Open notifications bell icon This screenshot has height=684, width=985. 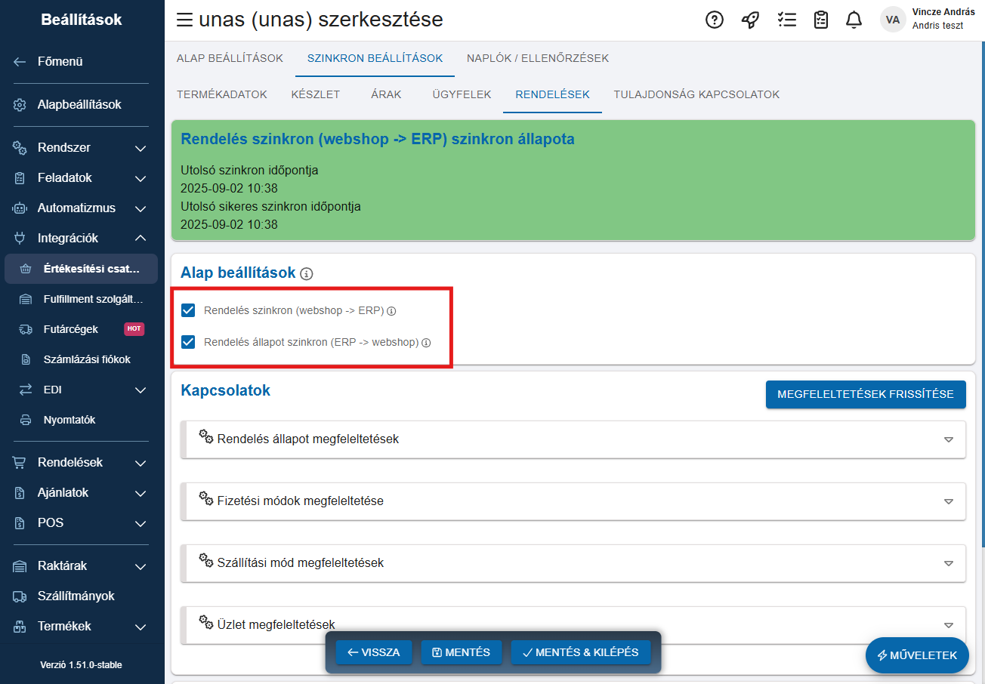click(x=854, y=20)
